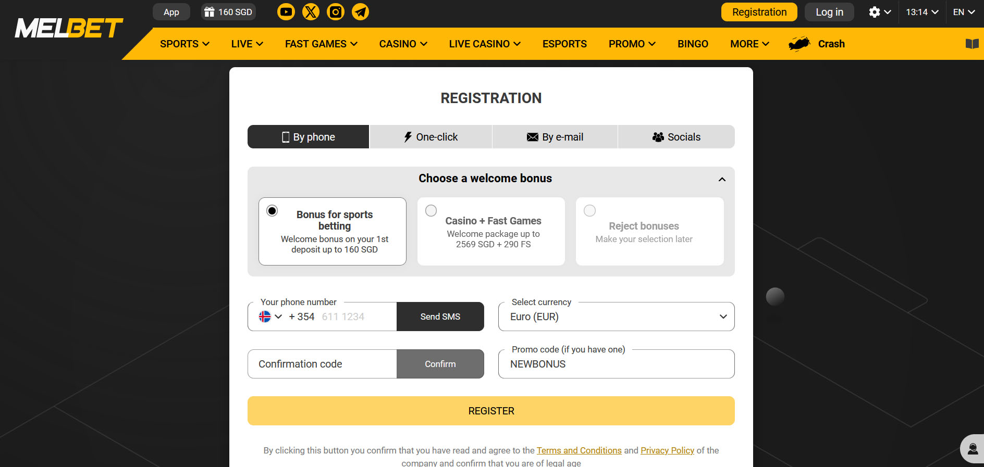Open the Crash game link

point(831,44)
